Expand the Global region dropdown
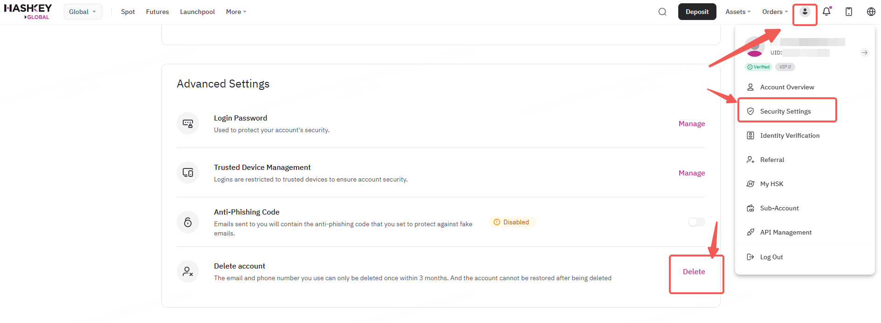The height and width of the screenshot is (323, 881). pos(83,12)
